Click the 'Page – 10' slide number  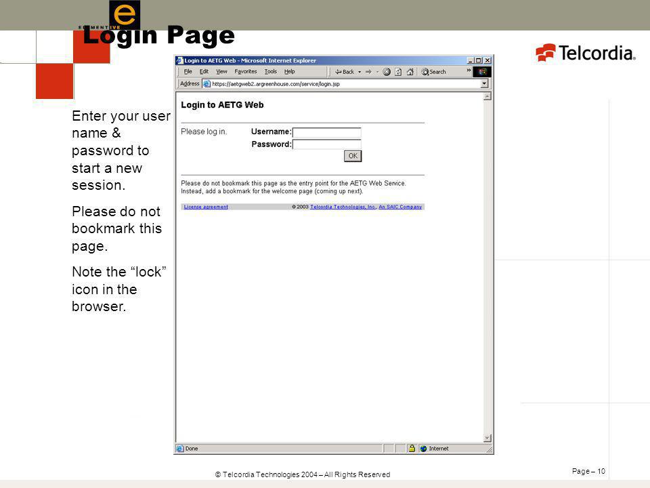point(588,471)
